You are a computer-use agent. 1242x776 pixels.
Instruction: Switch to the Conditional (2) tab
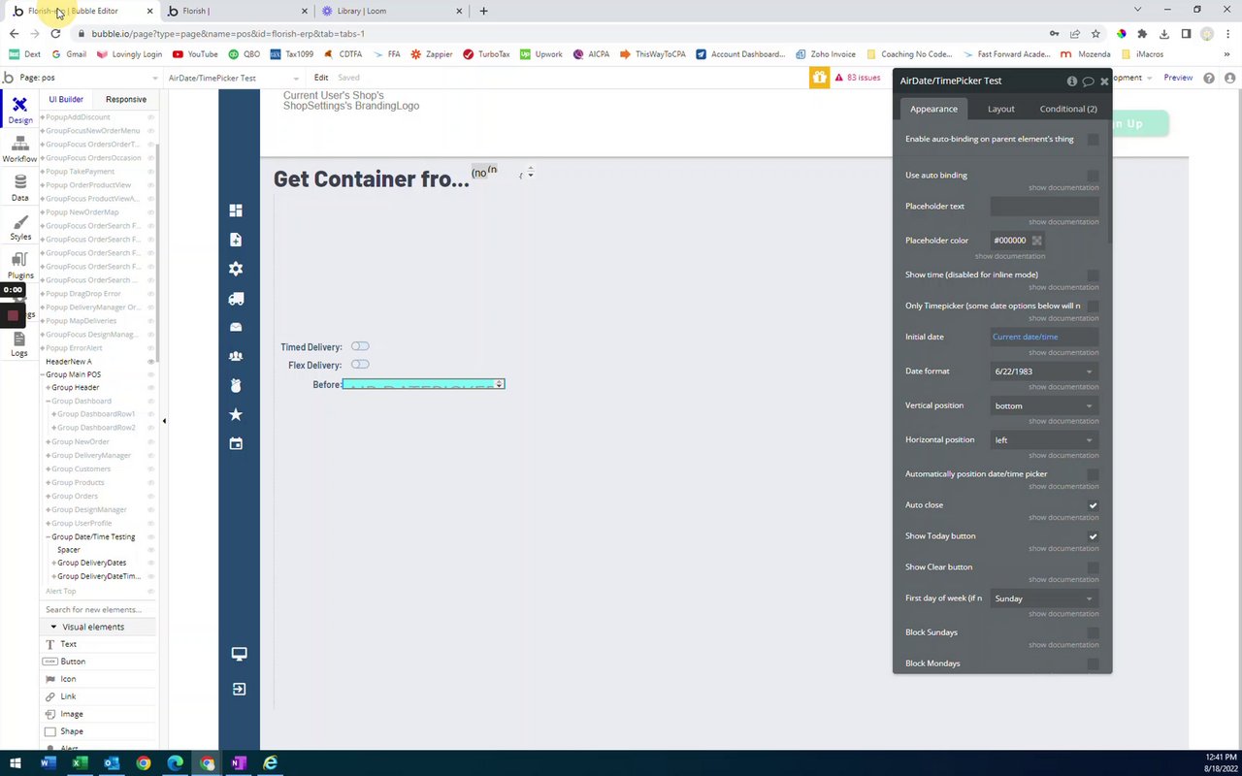coord(1068,109)
